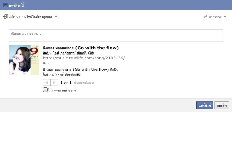Focus the เขียนอะไรบางอย่าง message text box
232x149 pixels.
pos(116,36)
